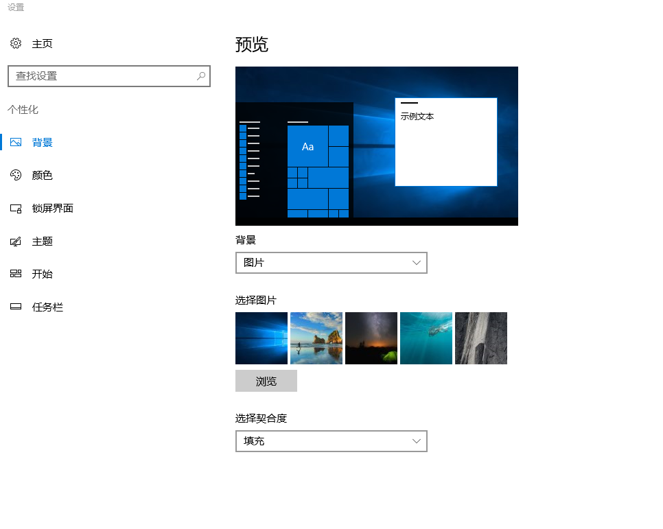This screenshot has width=663, height=529.
Task: Open the 选择契合度 dropdown showing 填充
Action: [331, 441]
